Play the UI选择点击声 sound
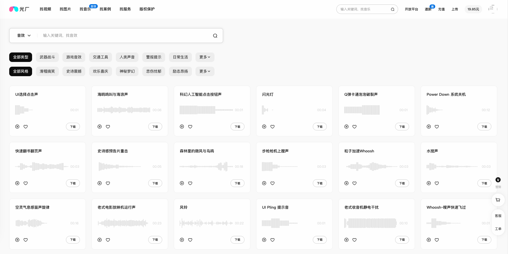Screen dimensions: 508x254 (x=17, y=127)
